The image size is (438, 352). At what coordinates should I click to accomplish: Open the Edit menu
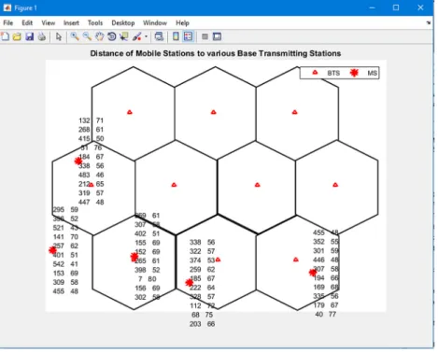[27, 22]
